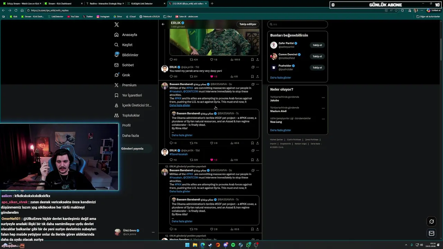Image resolution: width=443 pixels, height=249 pixels.
Task: Follow Cemre Demirel with Takip et
Action: (x=317, y=56)
